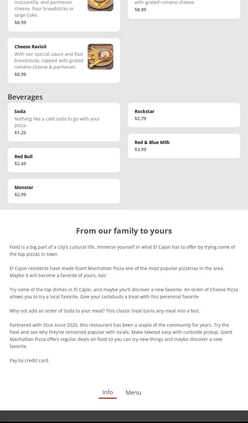Click the "From our family to yours" heading
Image resolution: width=248 pixels, height=423 pixels.
(x=124, y=231)
